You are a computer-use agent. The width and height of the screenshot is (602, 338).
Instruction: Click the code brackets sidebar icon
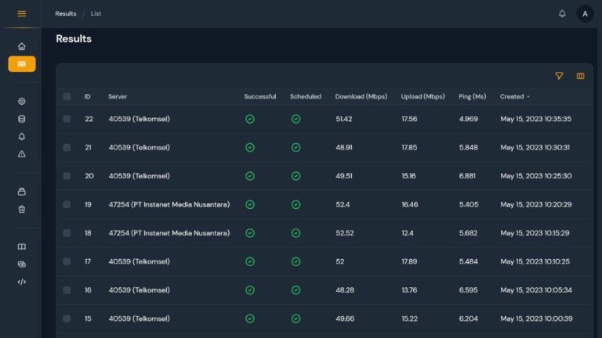pyautogui.click(x=22, y=282)
